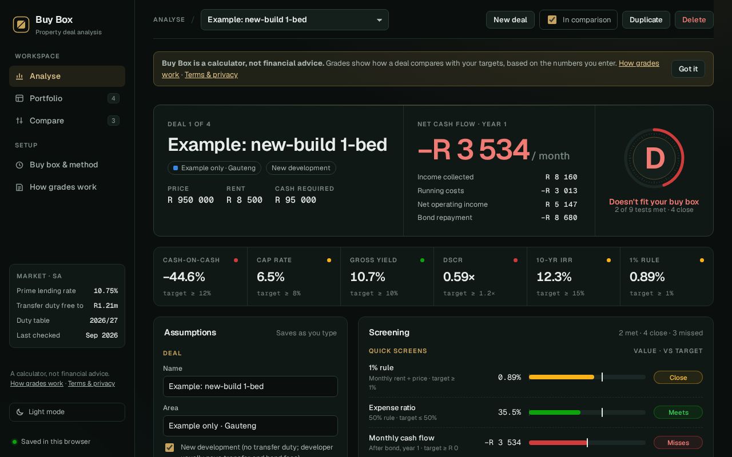Screen dimensions: 732x457
Task: Open Buy box & method setup
Action: (67, 165)
